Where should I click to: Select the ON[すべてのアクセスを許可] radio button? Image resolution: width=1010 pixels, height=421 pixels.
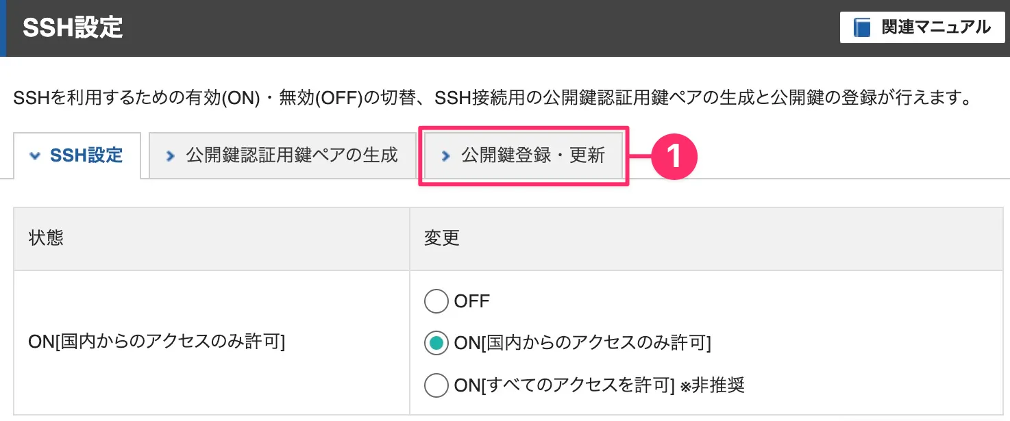436,385
